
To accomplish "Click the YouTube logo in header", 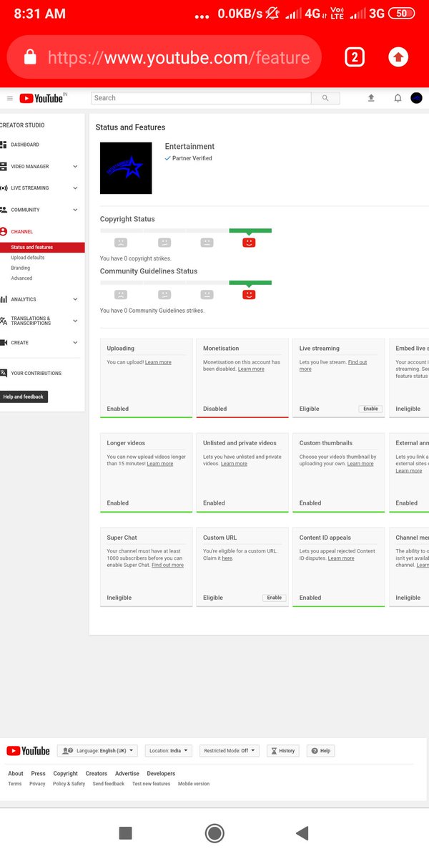I will [x=41, y=98].
